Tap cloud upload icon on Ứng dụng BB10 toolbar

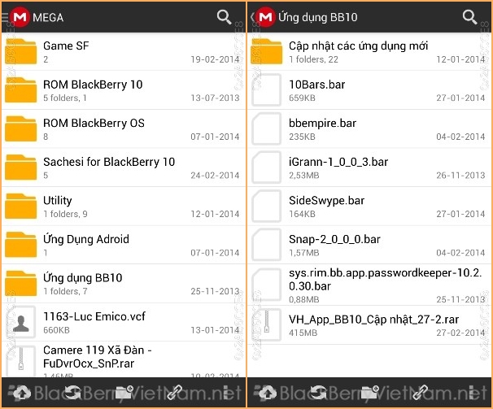click(x=266, y=393)
